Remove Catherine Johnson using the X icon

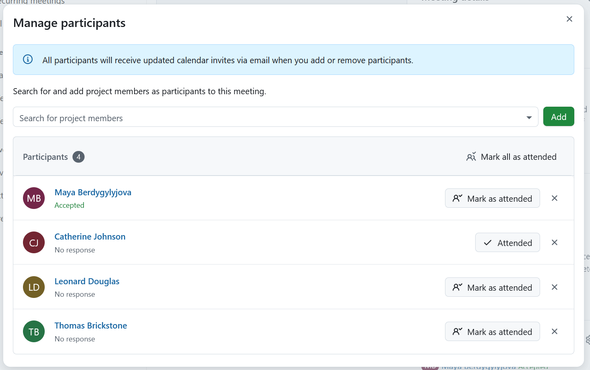[x=554, y=242]
